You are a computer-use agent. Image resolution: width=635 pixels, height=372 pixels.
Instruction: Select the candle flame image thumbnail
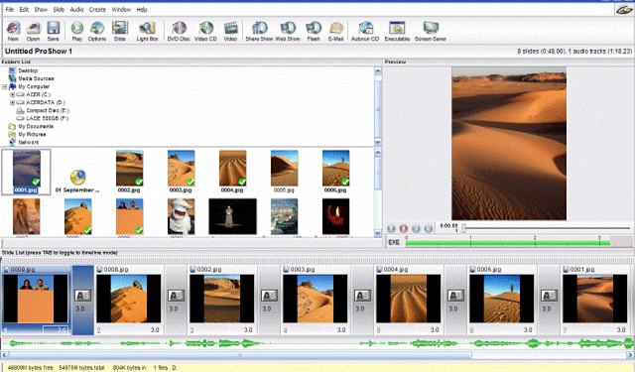tap(335, 216)
